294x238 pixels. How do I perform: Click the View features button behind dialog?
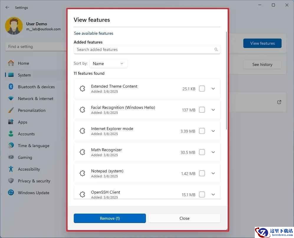(x=262, y=43)
